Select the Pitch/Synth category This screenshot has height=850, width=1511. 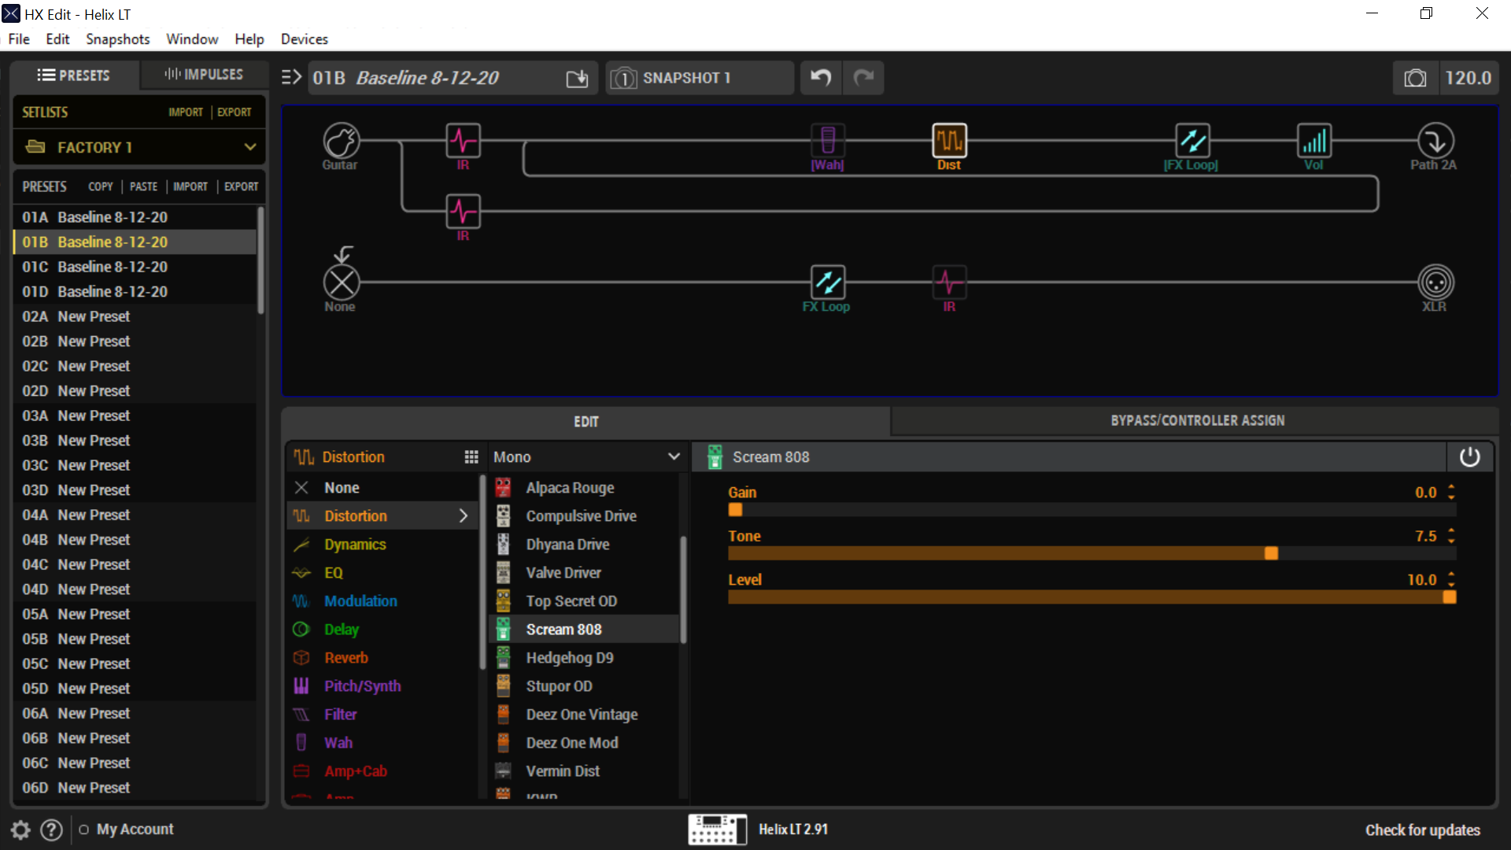(x=382, y=686)
